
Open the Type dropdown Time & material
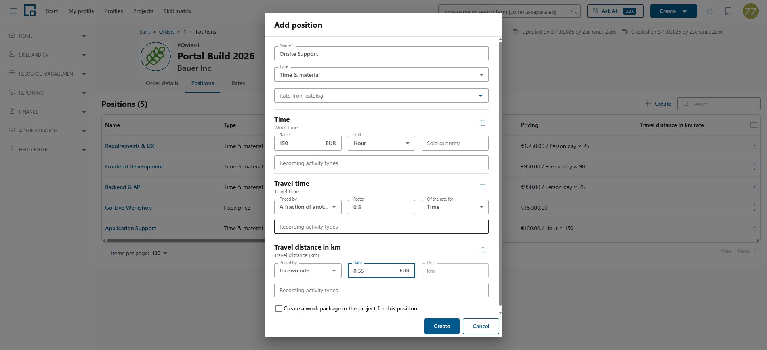(x=381, y=75)
